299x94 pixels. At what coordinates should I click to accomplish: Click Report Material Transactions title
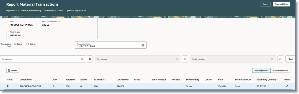pyautogui.click(x=33, y=4)
